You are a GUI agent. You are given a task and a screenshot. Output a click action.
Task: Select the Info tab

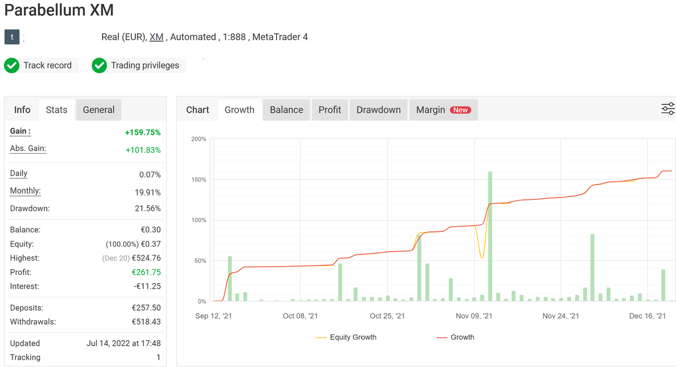pos(23,110)
